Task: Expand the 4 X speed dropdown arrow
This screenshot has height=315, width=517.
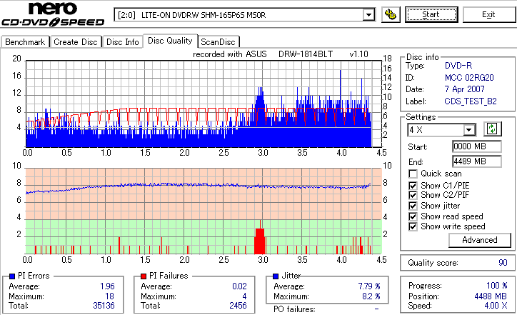Action: (x=468, y=130)
